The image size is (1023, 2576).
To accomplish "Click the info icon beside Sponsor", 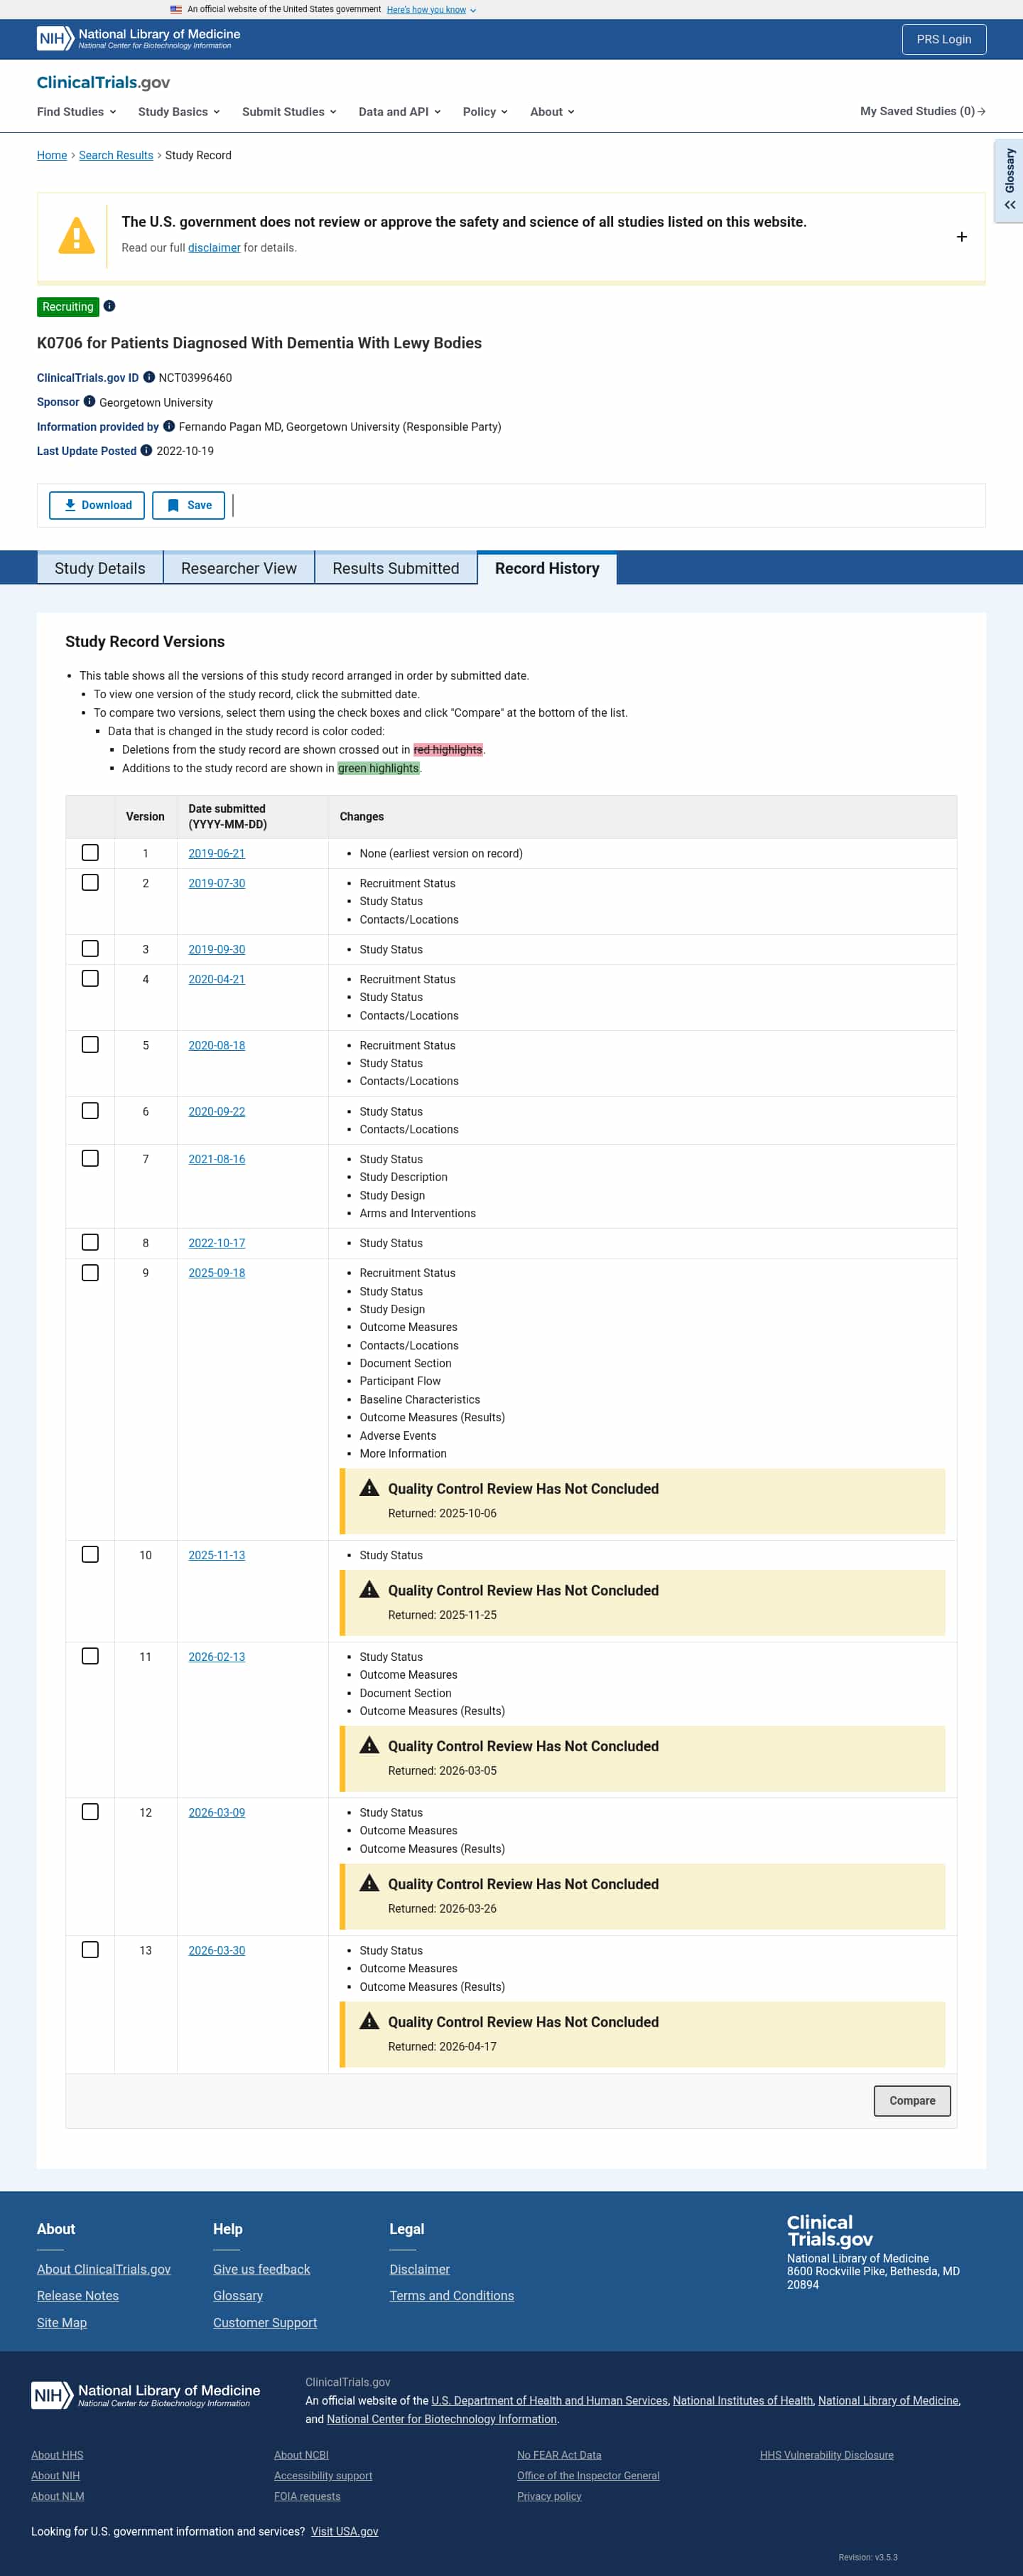I will click(89, 401).
